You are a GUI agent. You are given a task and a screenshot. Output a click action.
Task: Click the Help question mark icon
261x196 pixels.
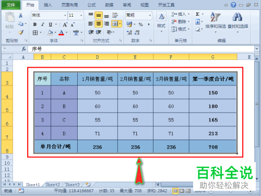point(233,5)
